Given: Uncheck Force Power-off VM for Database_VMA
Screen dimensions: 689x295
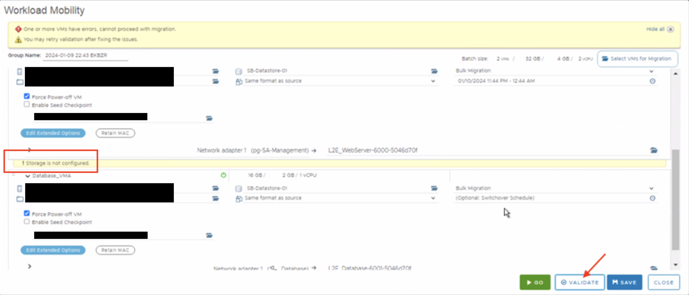Looking at the screenshot, I should pos(27,213).
